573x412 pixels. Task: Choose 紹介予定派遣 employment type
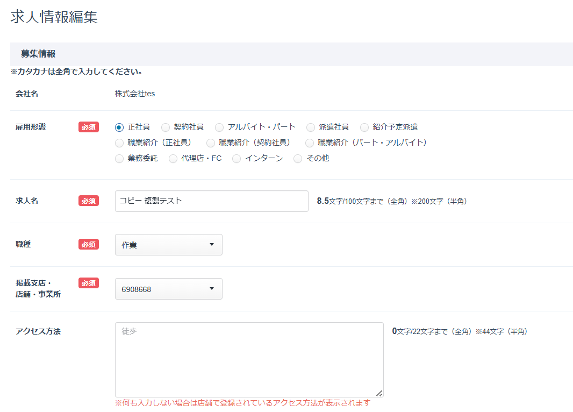365,127
